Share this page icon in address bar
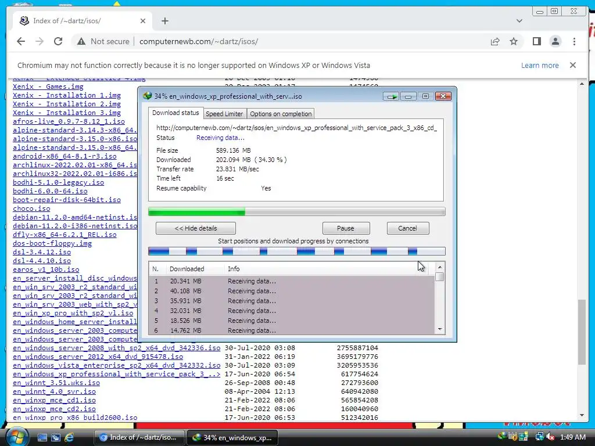This screenshot has width=595, height=446. click(x=495, y=41)
